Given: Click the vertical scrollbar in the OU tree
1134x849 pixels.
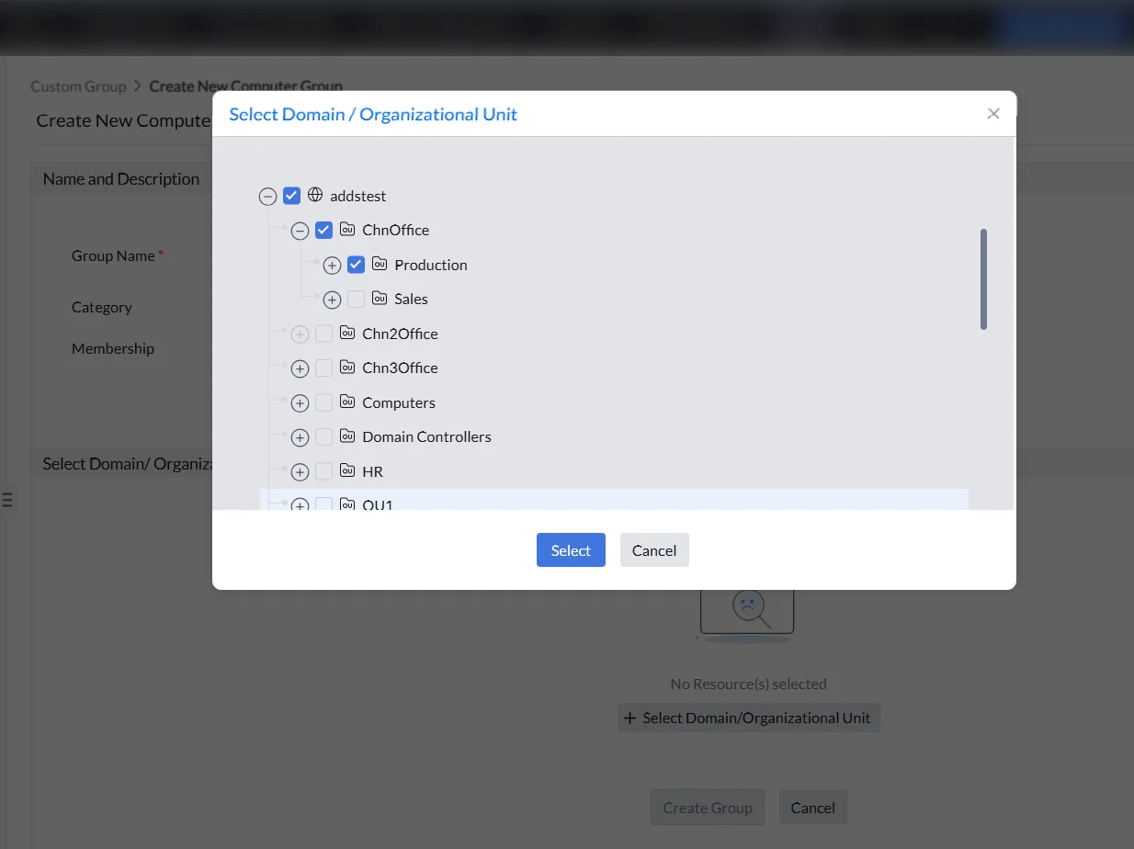Looking at the screenshot, I should click(983, 279).
